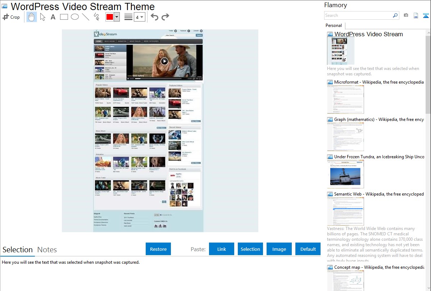The width and height of the screenshot is (431, 291).
Task: Click the selection text placeholder below tabs
Action: click(x=71, y=262)
